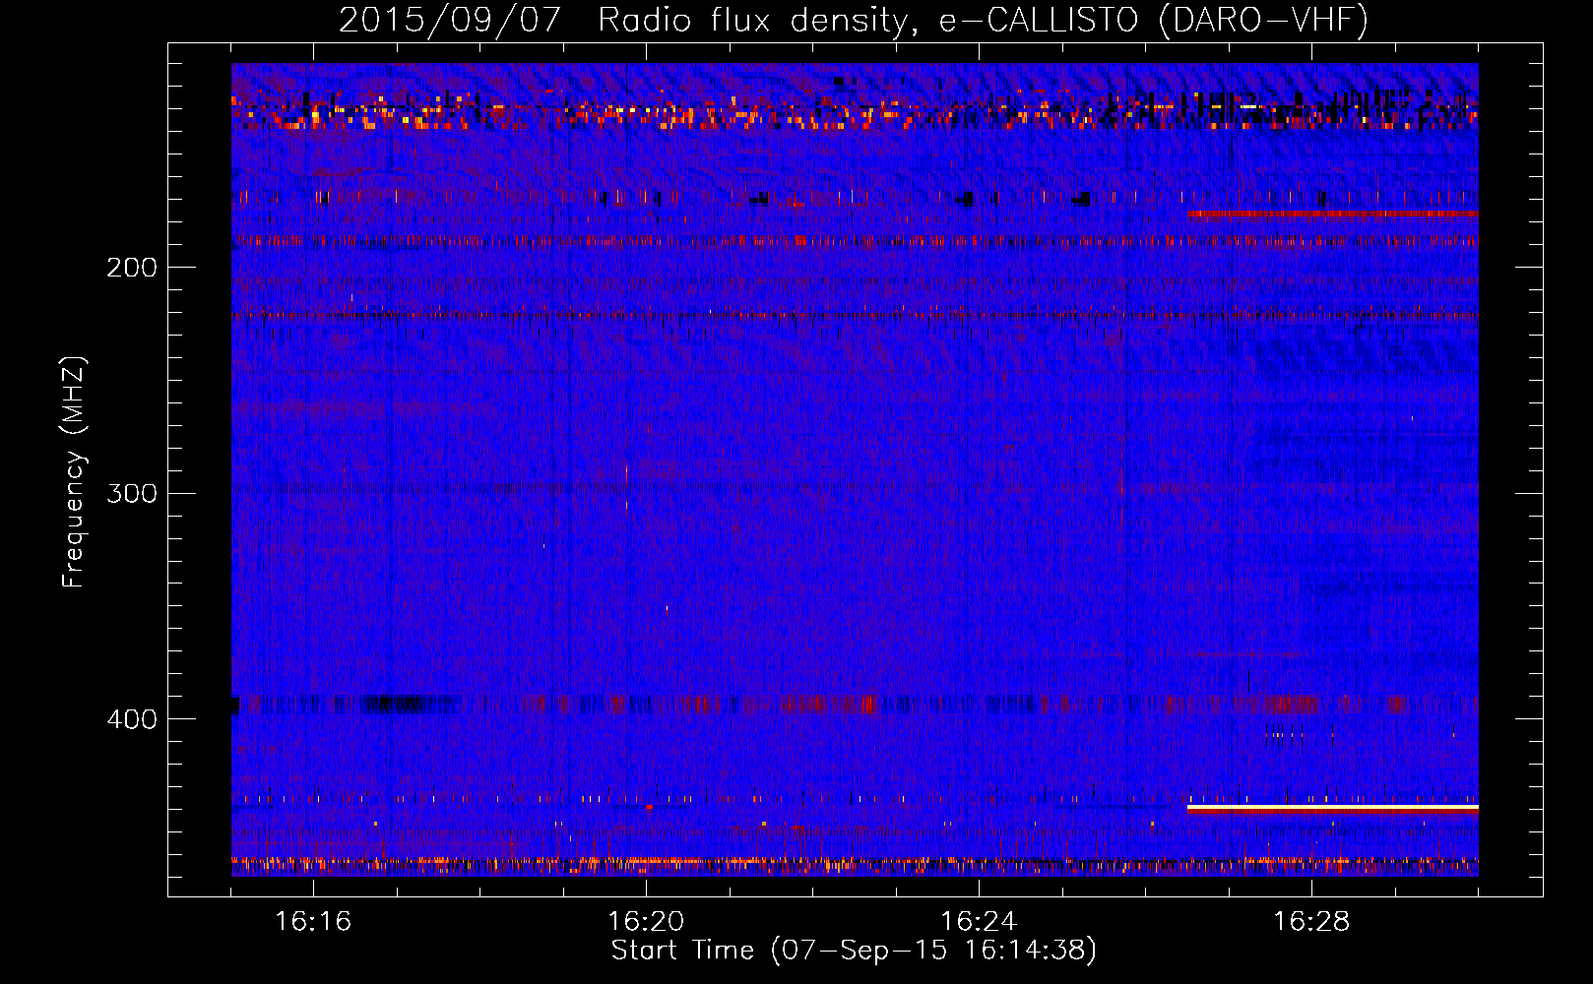
Task: Click the red horizontal band near 175 MHz
Action: tap(1333, 213)
